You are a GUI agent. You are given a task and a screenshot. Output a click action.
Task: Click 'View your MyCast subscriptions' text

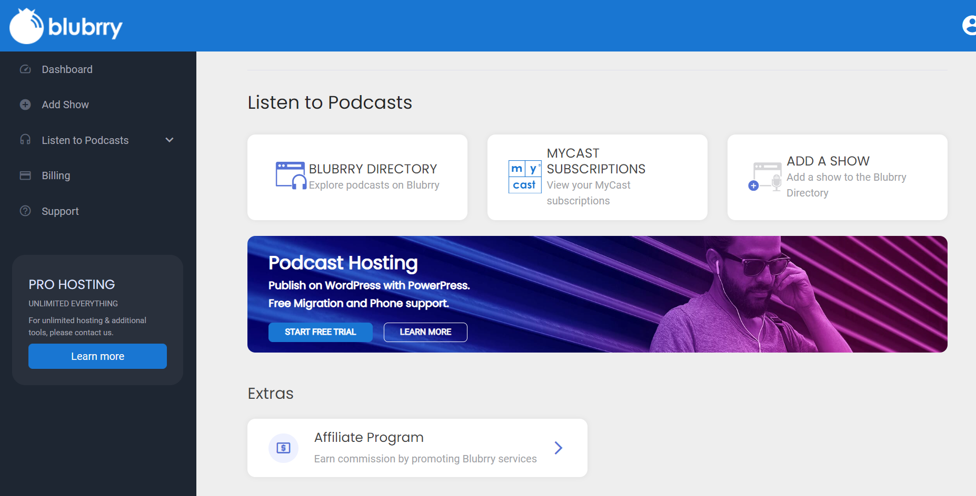[x=589, y=193]
